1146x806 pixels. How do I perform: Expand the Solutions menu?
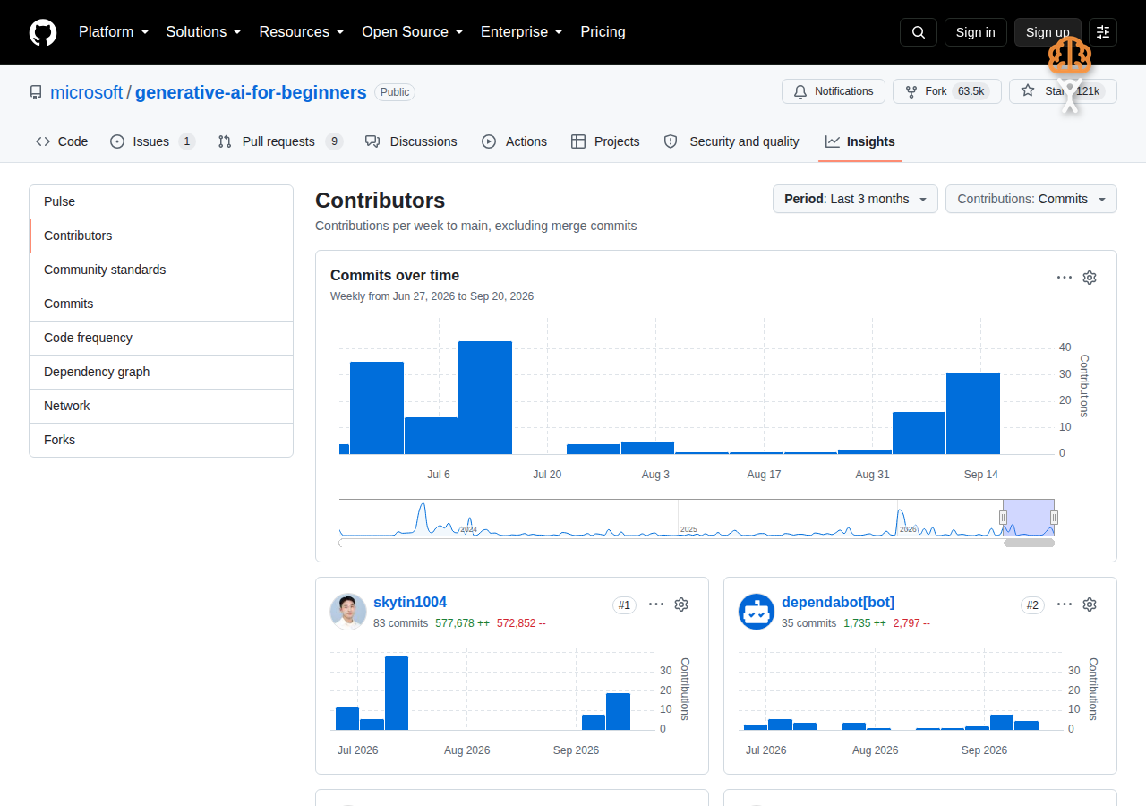(204, 32)
